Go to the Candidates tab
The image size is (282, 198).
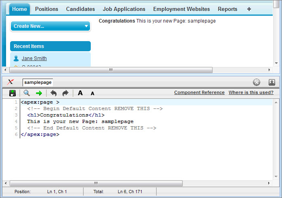80,9
